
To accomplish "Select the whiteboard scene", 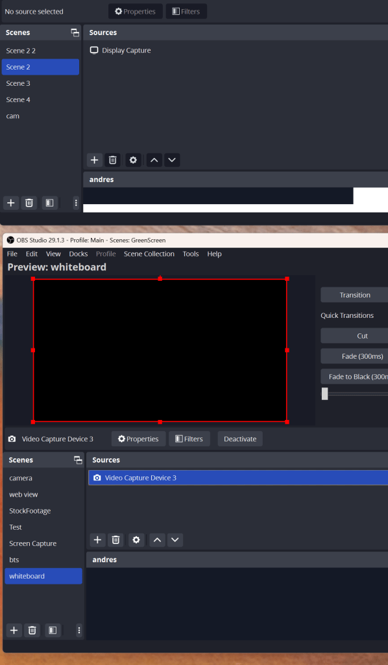I will pyautogui.click(x=43, y=576).
